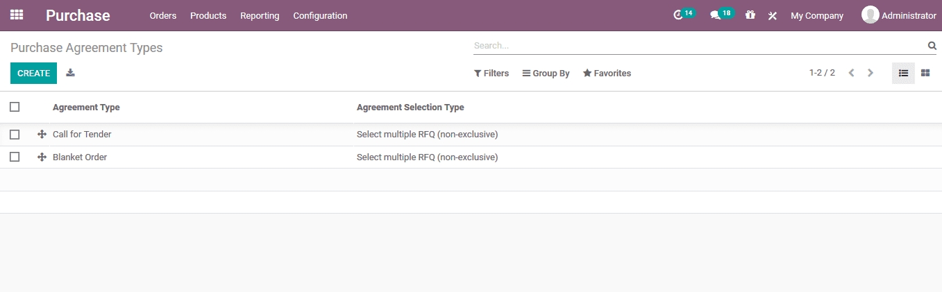942x292 pixels.
Task: Open the activities clock icon
Action: click(x=678, y=15)
